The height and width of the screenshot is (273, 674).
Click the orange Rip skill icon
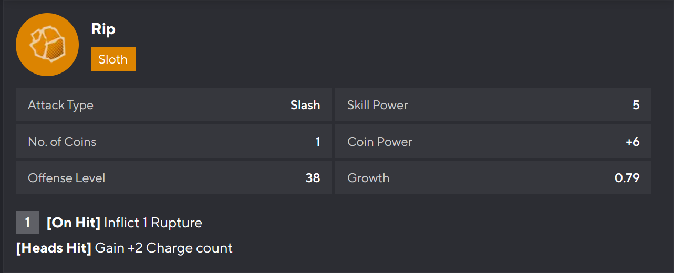[x=47, y=45]
